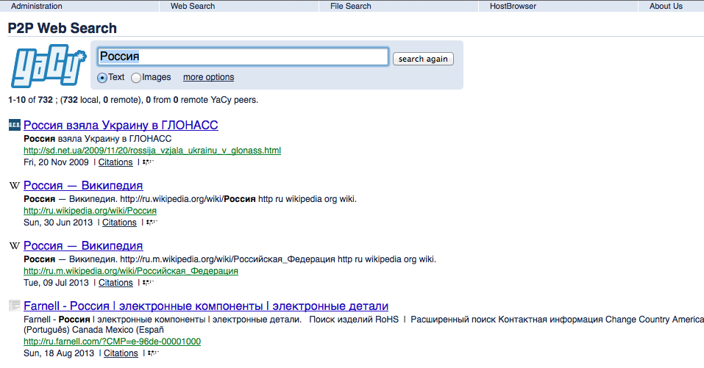Open Citations for Sun, 18 Aug 2013 result
The image size is (704, 368).
121,353
